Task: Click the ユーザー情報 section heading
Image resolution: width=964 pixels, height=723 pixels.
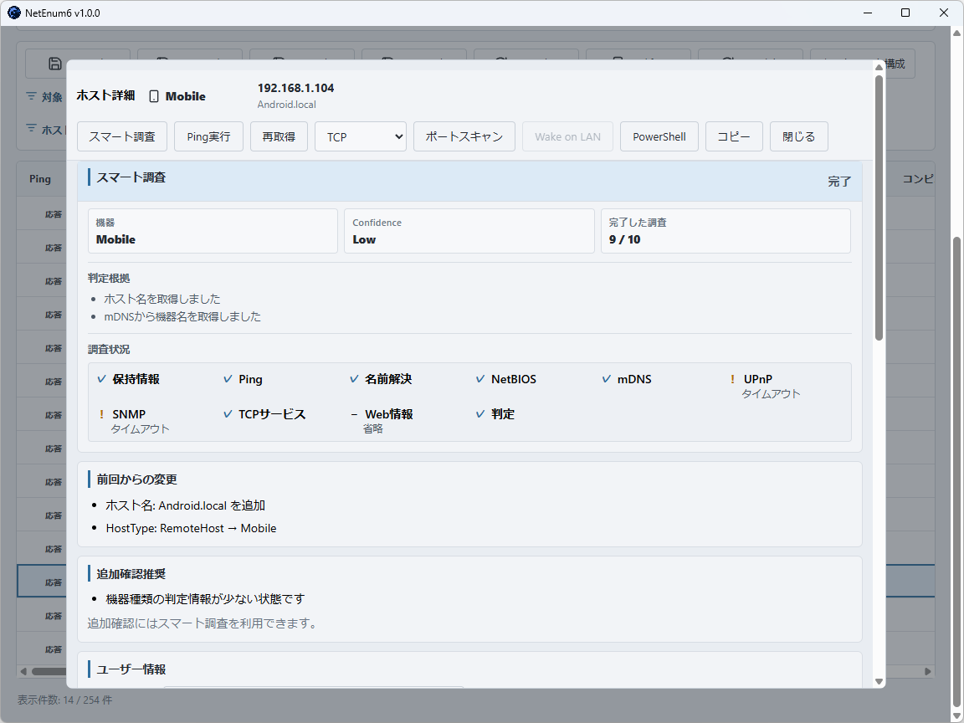Action: pos(131,669)
